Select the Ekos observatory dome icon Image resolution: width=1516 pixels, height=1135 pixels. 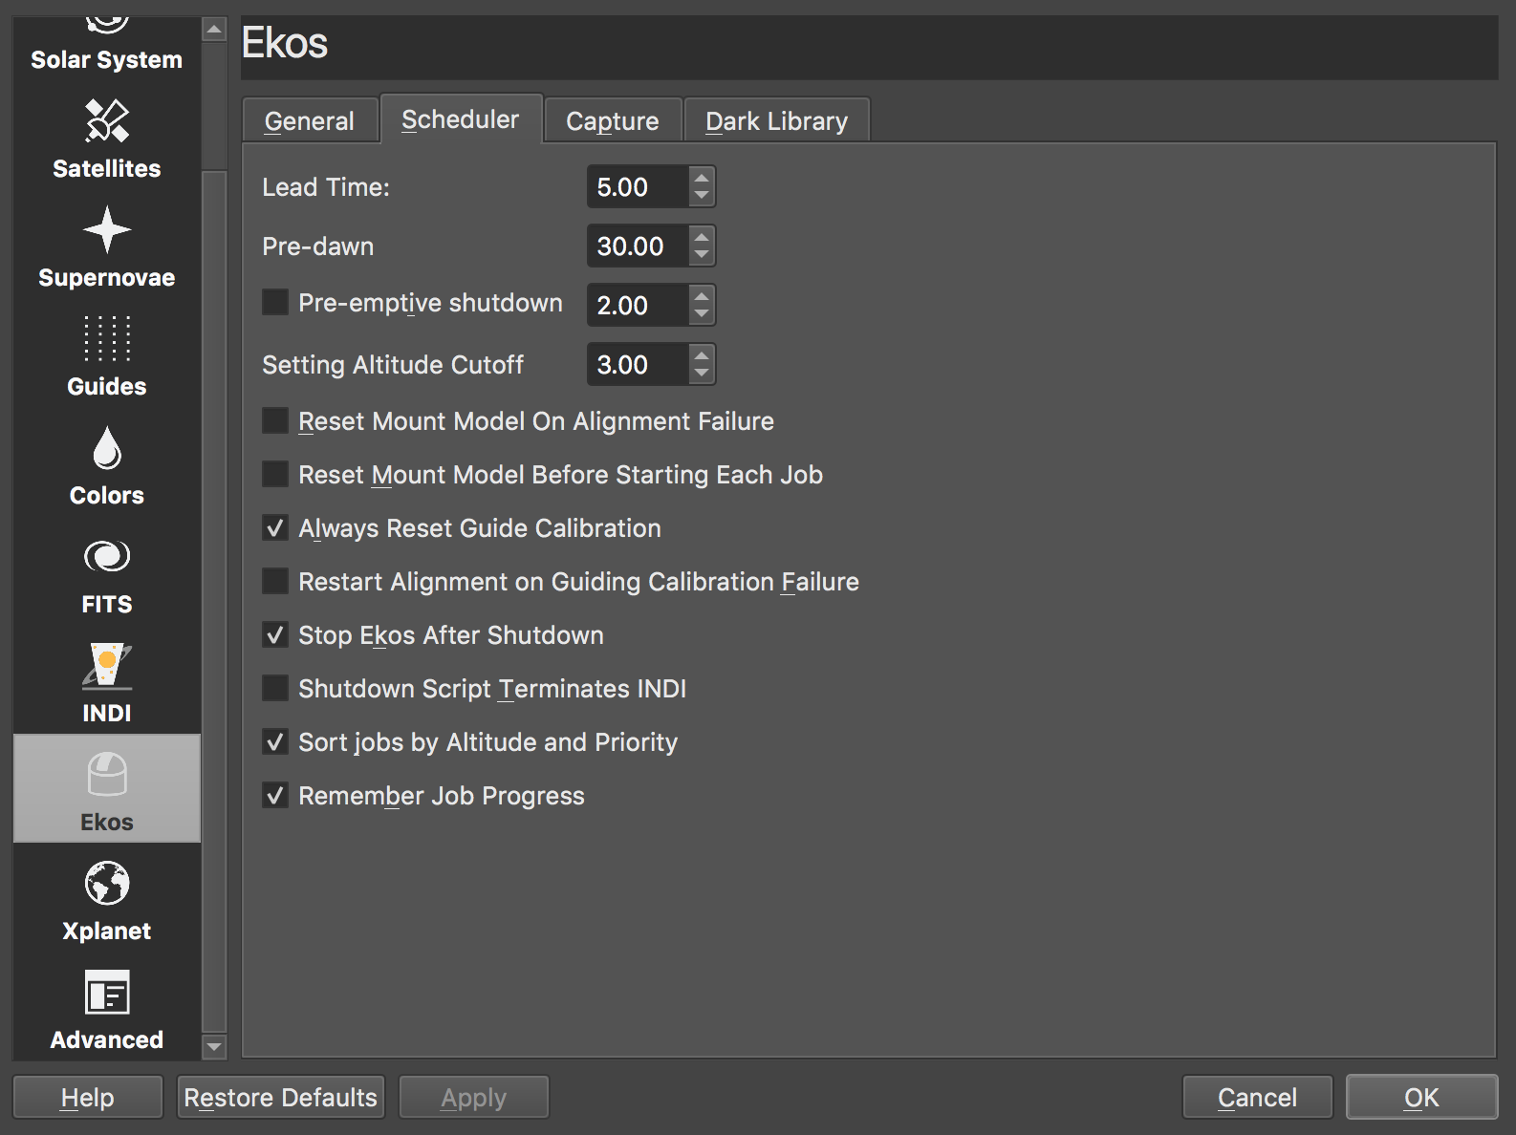tap(107, 774)
